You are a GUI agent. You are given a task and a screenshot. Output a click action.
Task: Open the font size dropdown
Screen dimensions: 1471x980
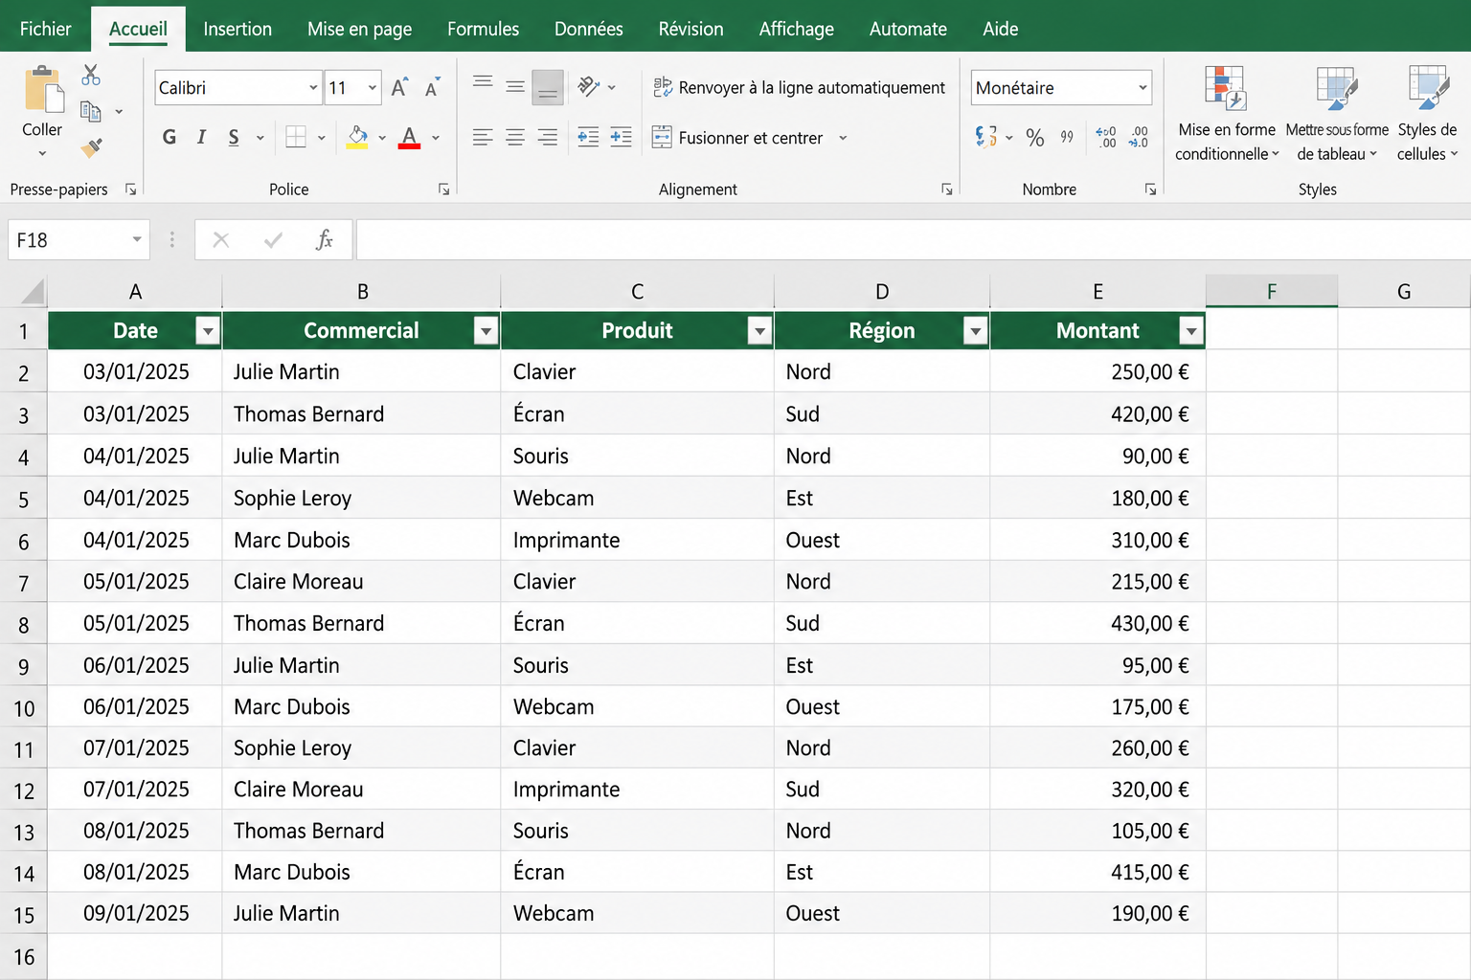(x=373, y=88)
